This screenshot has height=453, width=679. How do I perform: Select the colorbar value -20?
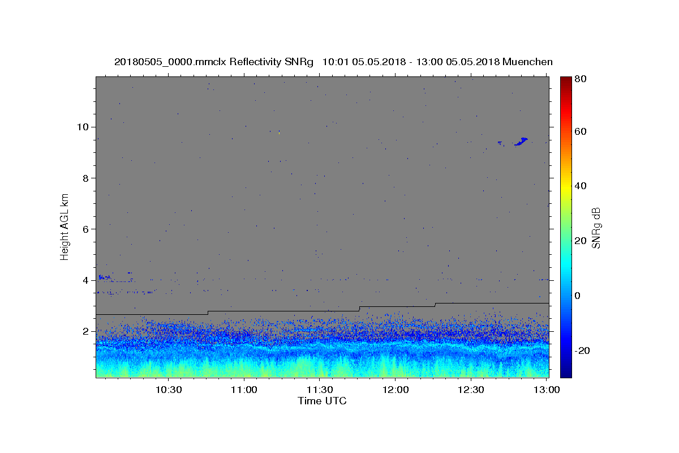[583, 351]
